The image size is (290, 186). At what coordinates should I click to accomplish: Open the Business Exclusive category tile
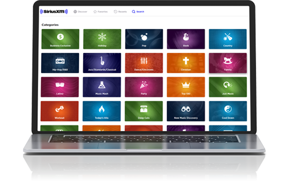pos(60,39)
